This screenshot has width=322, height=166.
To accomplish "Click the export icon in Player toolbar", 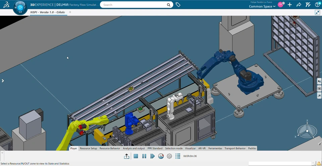I will [126, 156].
